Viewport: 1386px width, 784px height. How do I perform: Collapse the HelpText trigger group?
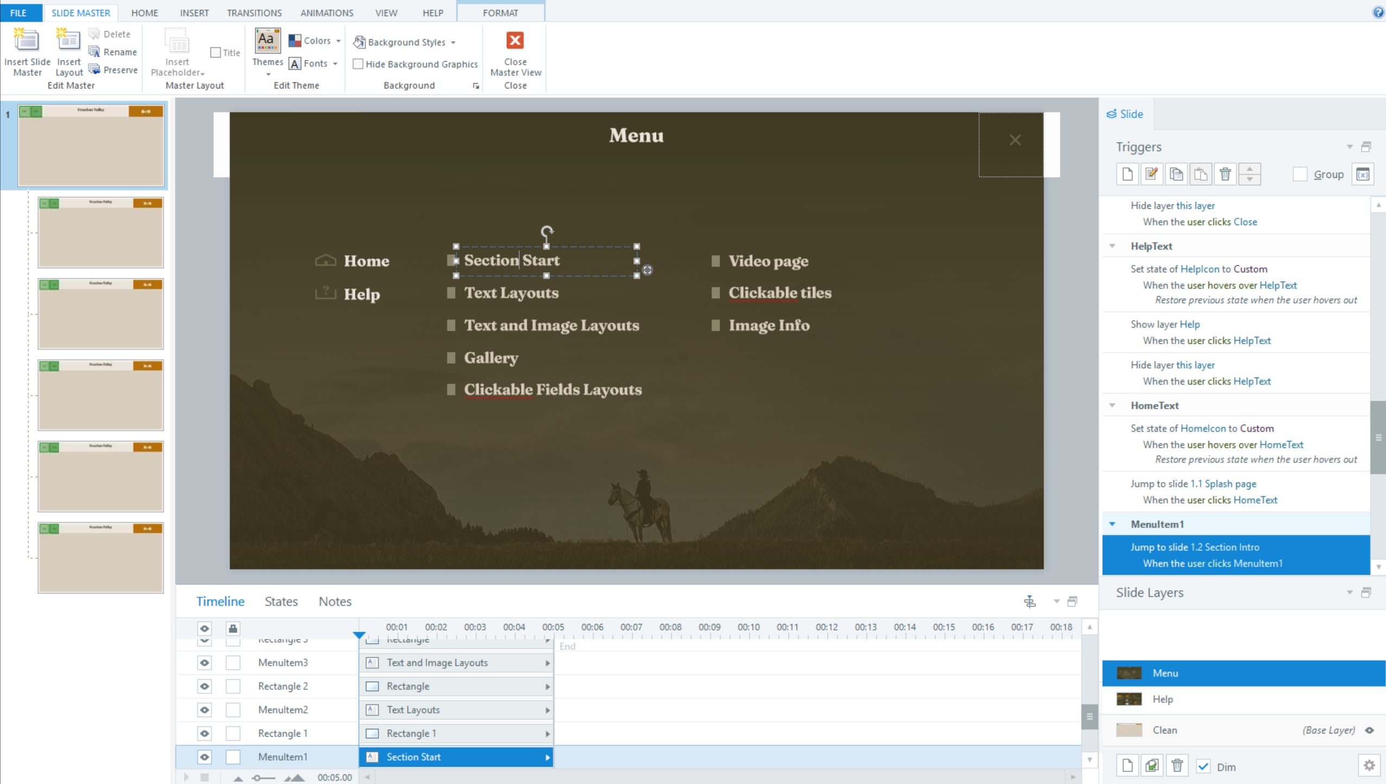(x=1112, y=246)
